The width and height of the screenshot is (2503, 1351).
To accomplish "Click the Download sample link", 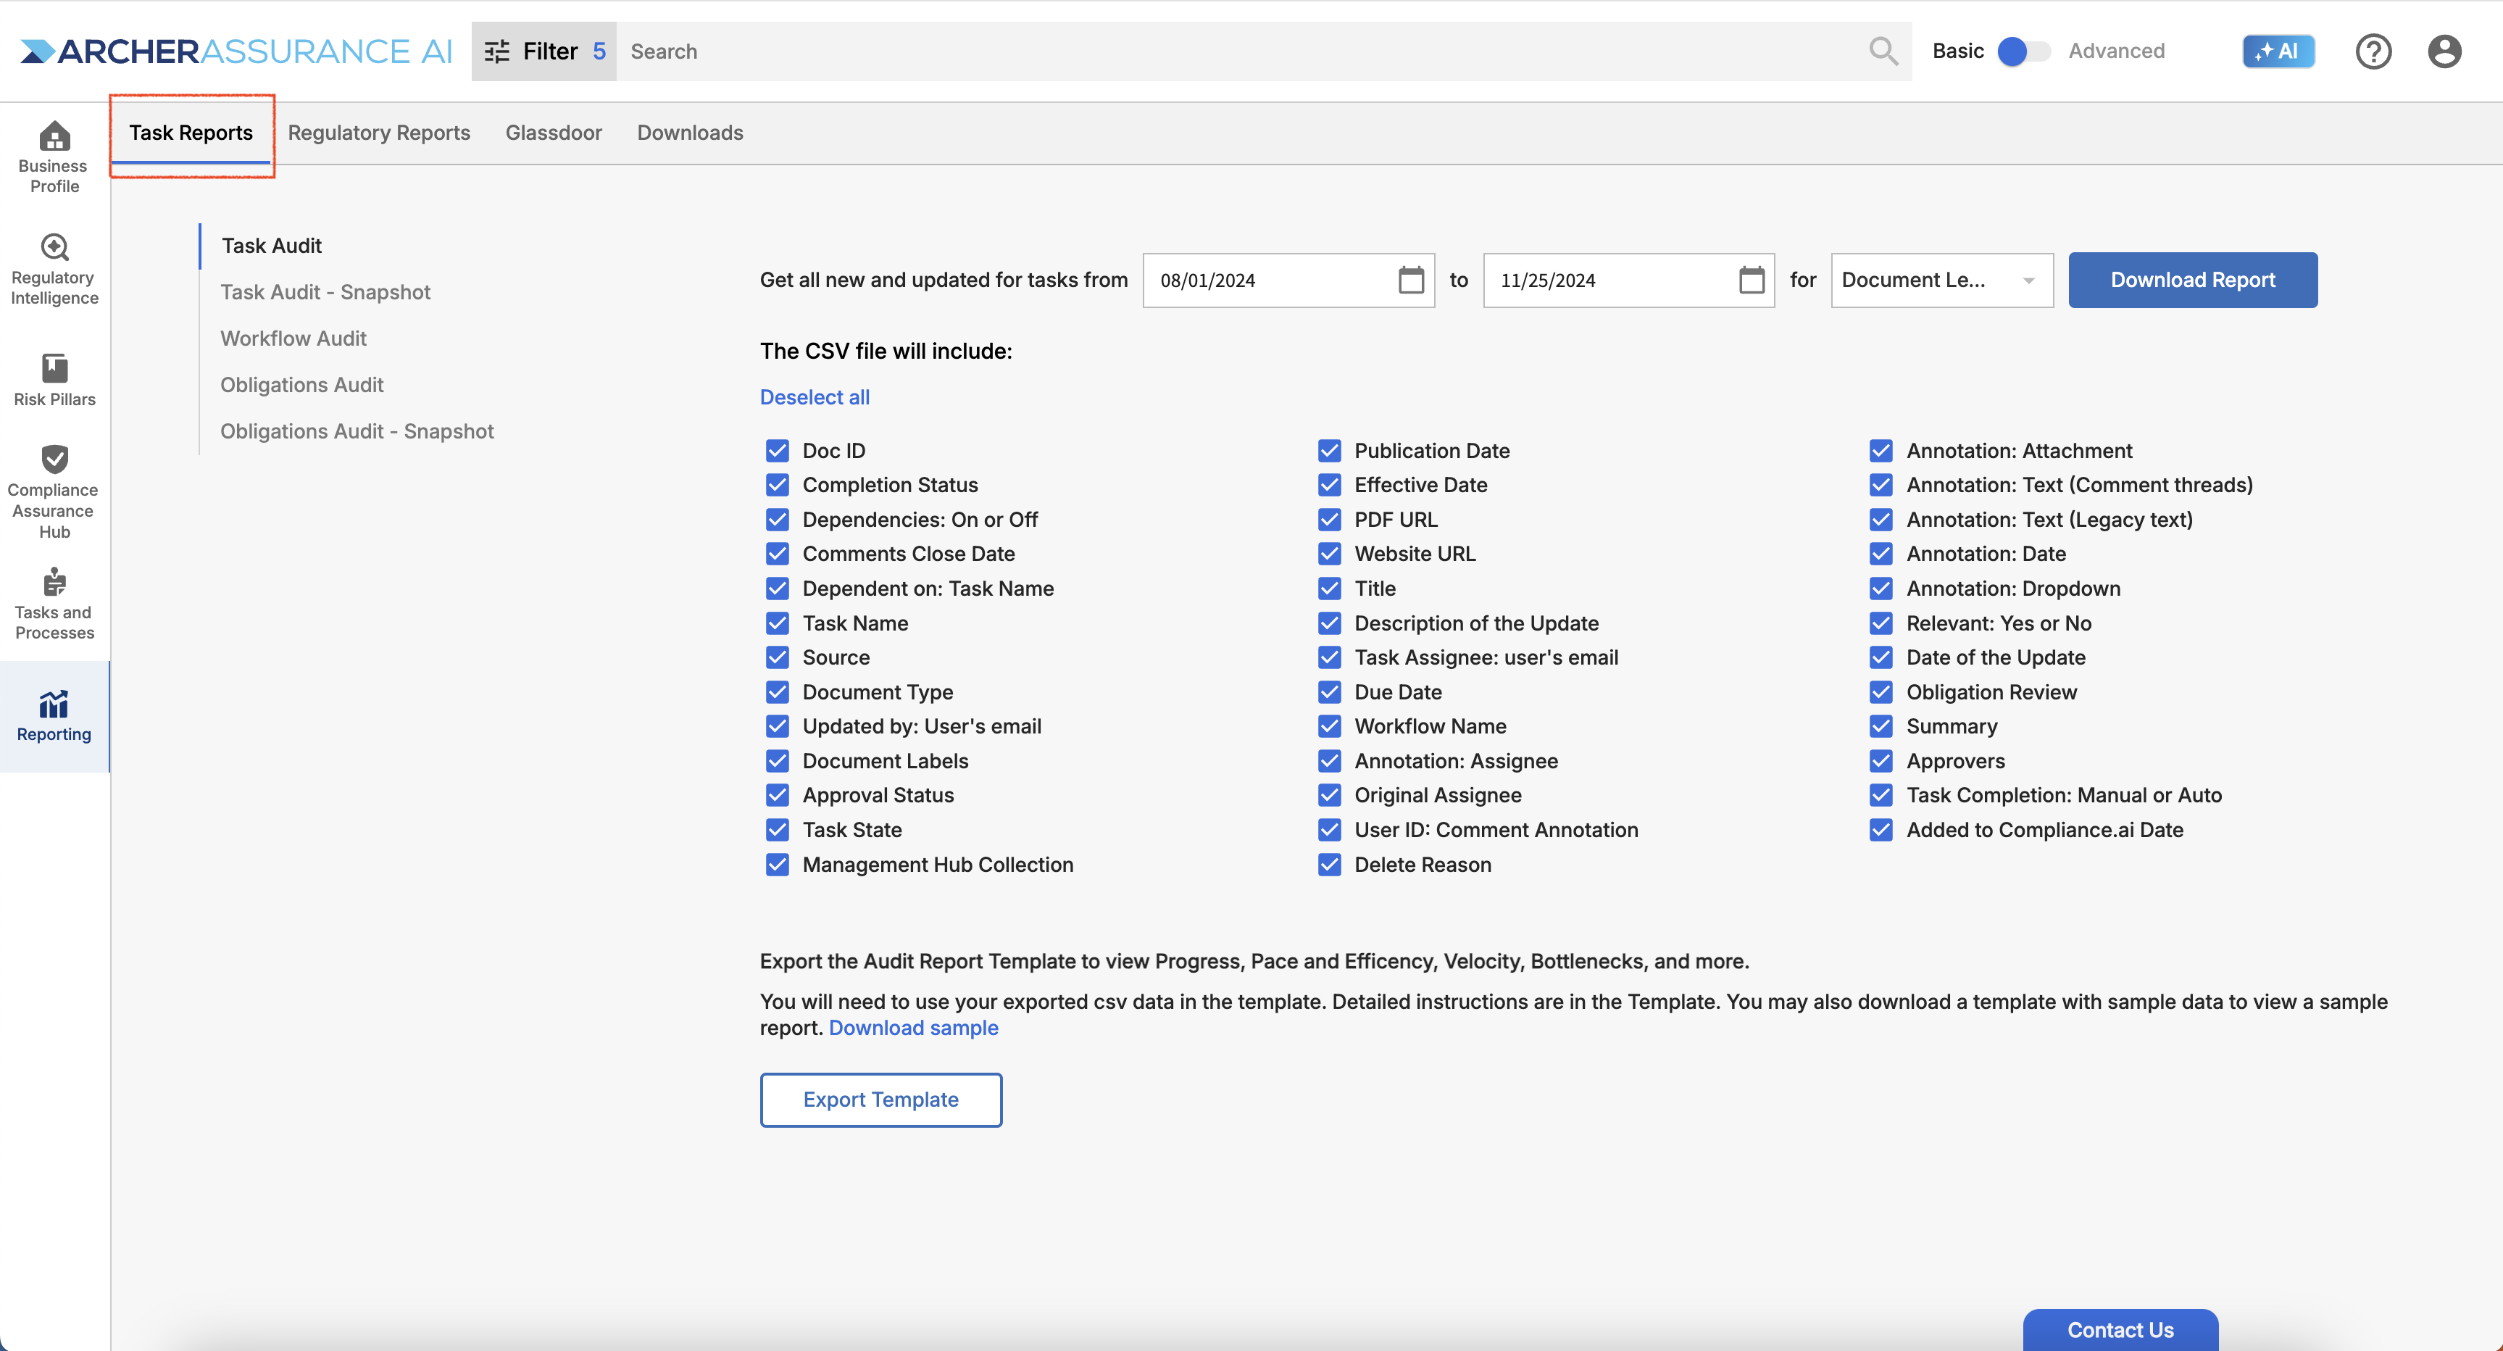I will coord(913,1028).
